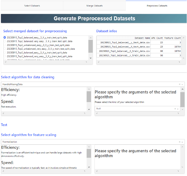Viewport: 187px width, 176px height.
Task: Clear the Normalization selection with the x icon
Action: point(179,142)
